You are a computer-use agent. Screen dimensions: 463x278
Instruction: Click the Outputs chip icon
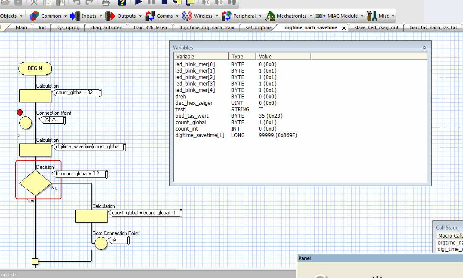(110, 16)
